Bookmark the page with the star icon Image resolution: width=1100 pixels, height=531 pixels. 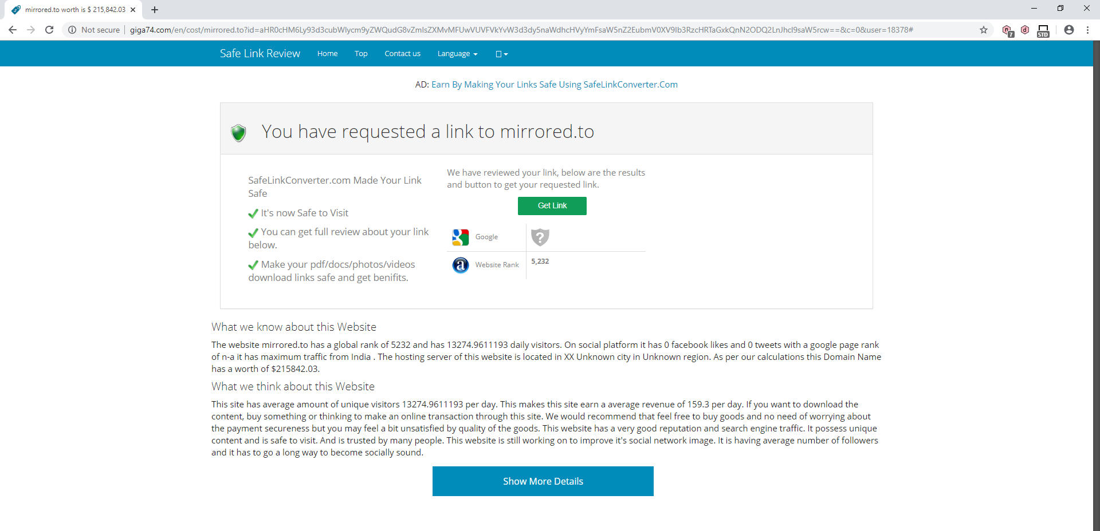[984, 30]
